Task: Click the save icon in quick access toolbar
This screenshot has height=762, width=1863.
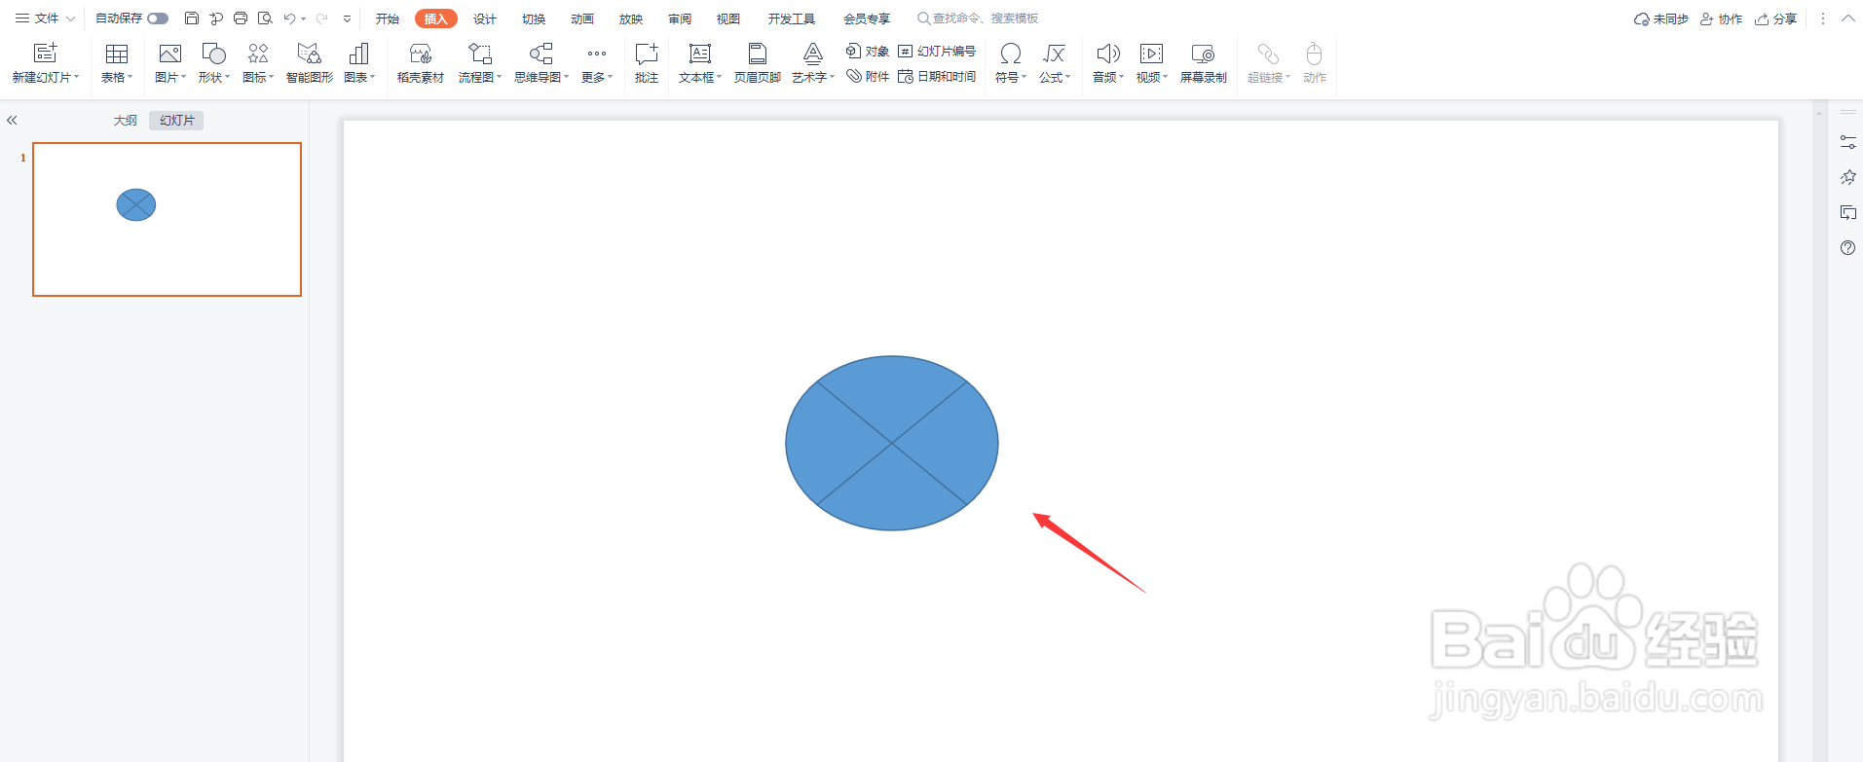Action: click(192, 18)
